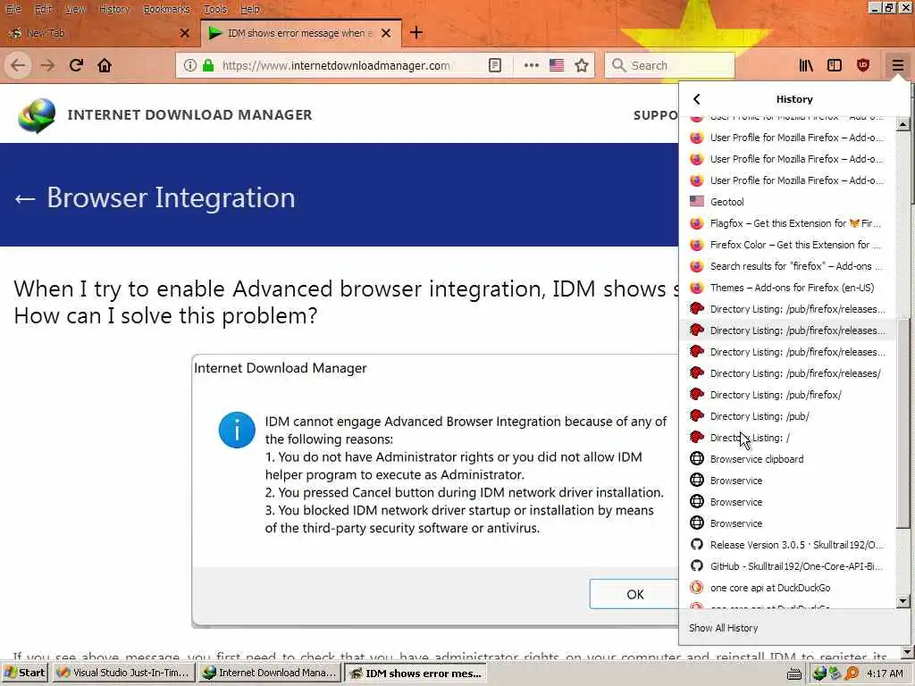Close the IDM shows error message tab
Image resolution: width=915 pixels, height=686 pixels.
coord(386,33)
